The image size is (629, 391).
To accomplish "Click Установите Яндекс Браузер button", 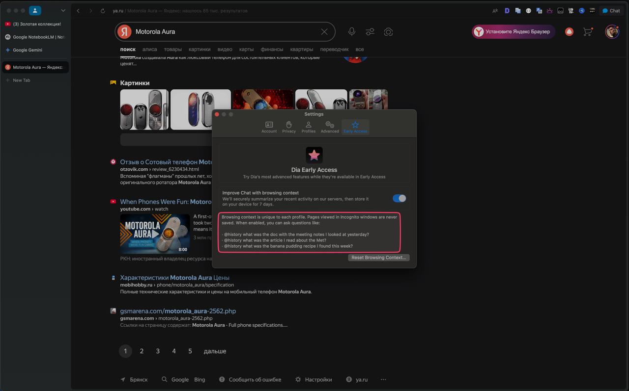I will pos(514,32).
